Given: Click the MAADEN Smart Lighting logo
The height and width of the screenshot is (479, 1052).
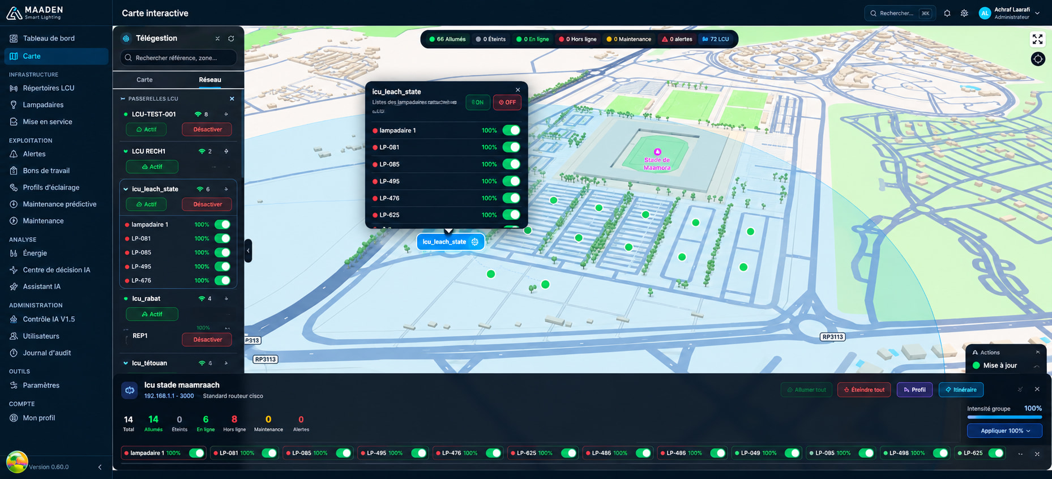Looking at the screenshot, I should [x=35, y=12].
